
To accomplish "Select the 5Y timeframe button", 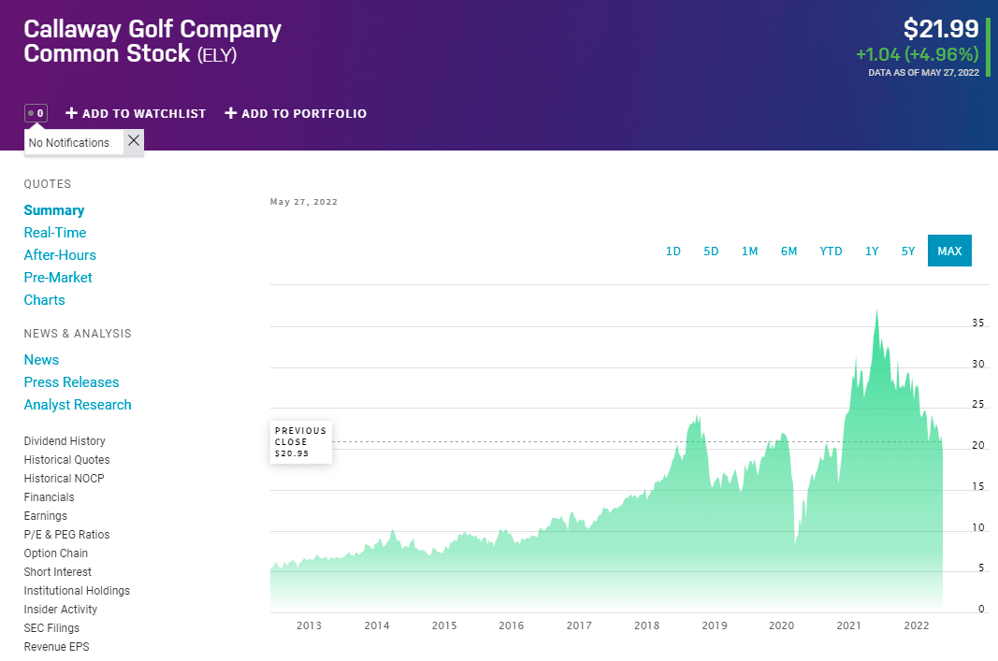I will tap(907, 251).
